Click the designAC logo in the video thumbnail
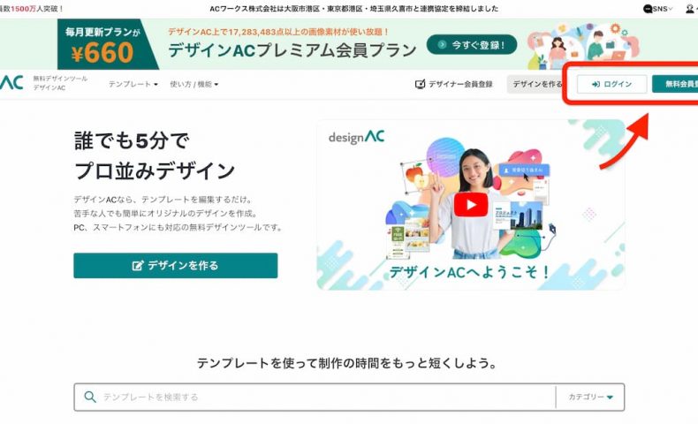 pos(356,137)
